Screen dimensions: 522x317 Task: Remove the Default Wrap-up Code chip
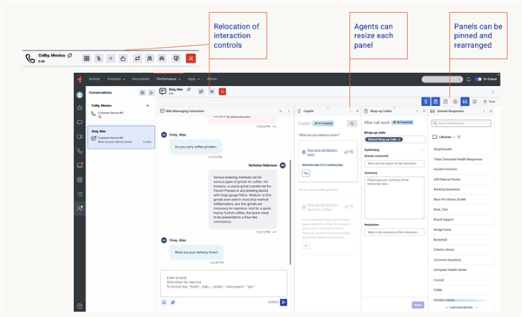399,140
